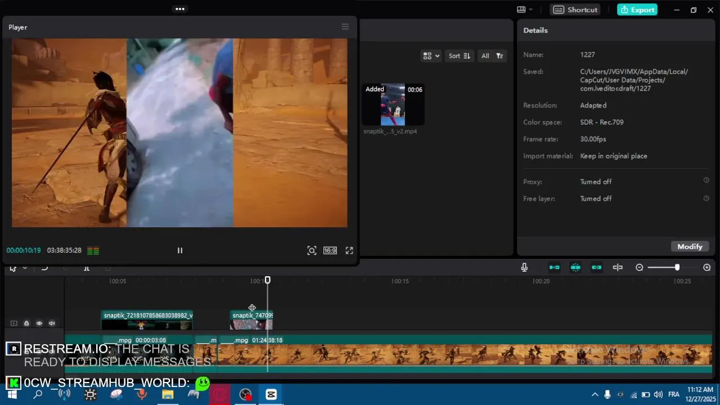Open the media view mode dropdown
720x405 pixels.
[x=431, y=56]
